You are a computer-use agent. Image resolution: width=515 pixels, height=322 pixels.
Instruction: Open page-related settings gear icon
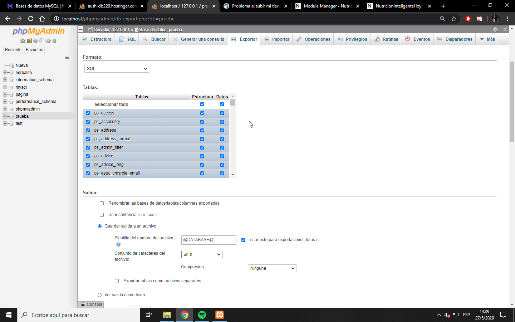(495, 30)
